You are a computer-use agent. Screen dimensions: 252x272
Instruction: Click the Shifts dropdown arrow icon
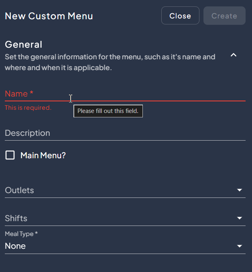[240, 218]
